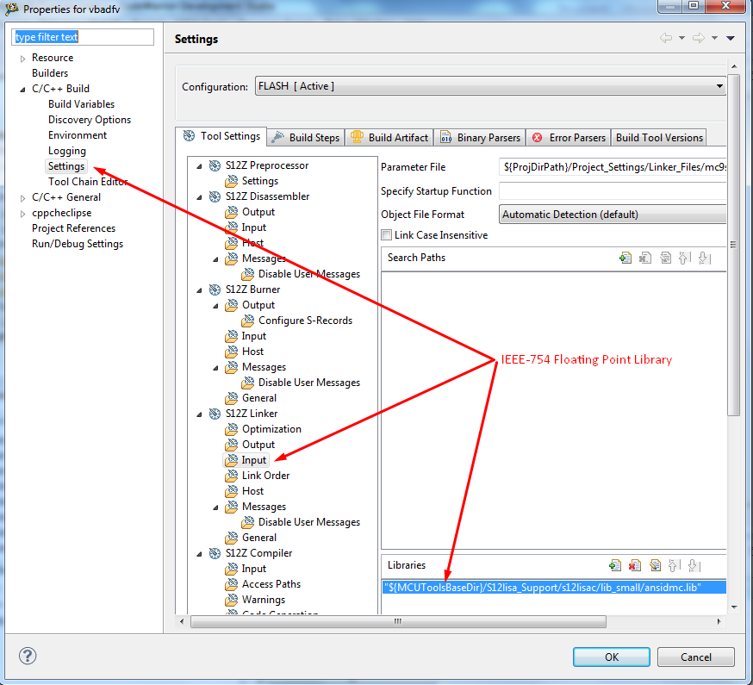Click the Specify Startup Function field
Screen dimensions: 753x685
(613, 190)
